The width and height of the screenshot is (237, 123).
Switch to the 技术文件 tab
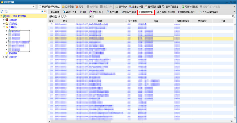[112, 12]
